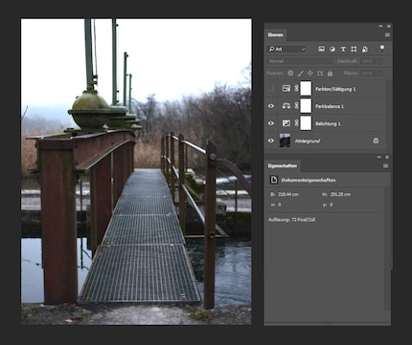Open the Normal blend mode dropdown
This screenshot has height=345, width=412.
coord(300,61)
